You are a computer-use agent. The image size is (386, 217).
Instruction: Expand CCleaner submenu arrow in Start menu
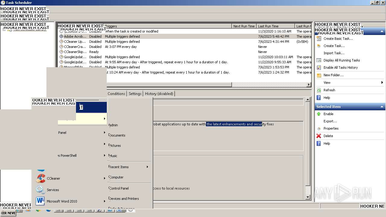105,178
